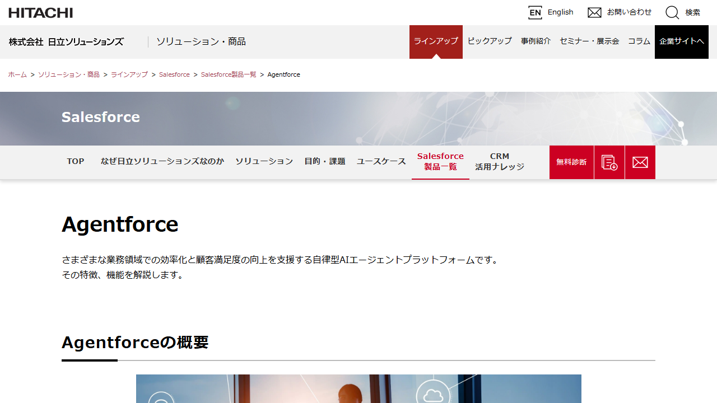Open the コラム nav item
Viewport: 717px width, 403px height.
click(x=639, y=41)
